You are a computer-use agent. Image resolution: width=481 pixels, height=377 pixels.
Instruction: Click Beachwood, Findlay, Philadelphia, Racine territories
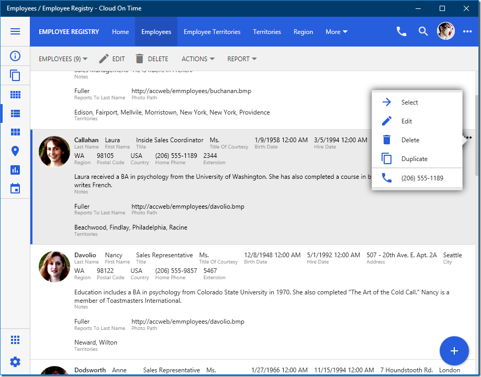[131, 227]
